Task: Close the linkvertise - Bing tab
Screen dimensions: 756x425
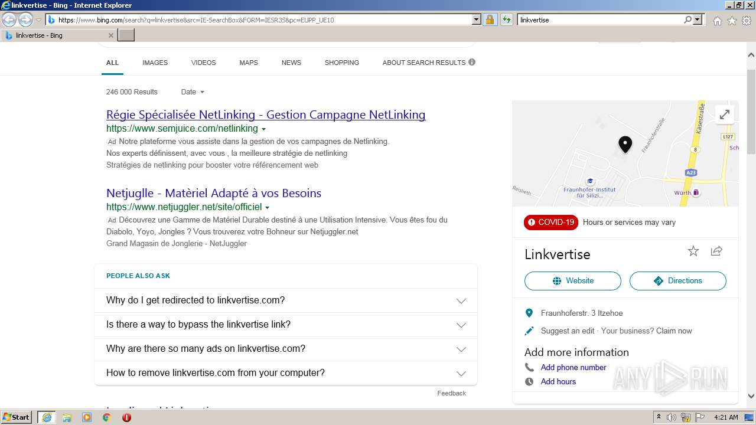Action: click(111, 35)
